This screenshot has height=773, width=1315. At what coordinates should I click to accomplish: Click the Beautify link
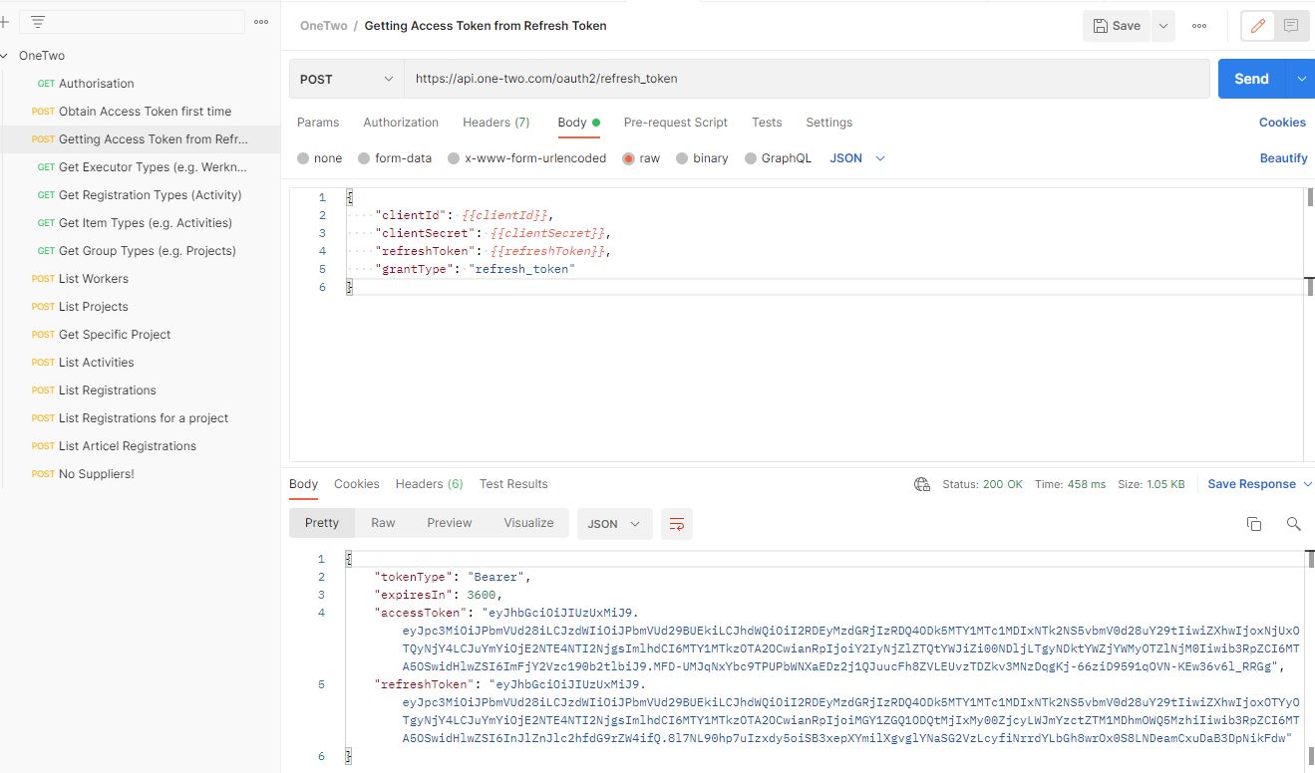(1284, 158)
